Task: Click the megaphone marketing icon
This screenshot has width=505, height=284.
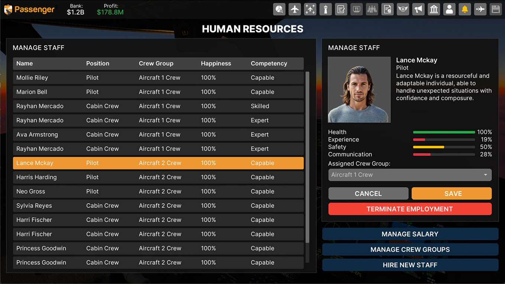Action: 418,9
